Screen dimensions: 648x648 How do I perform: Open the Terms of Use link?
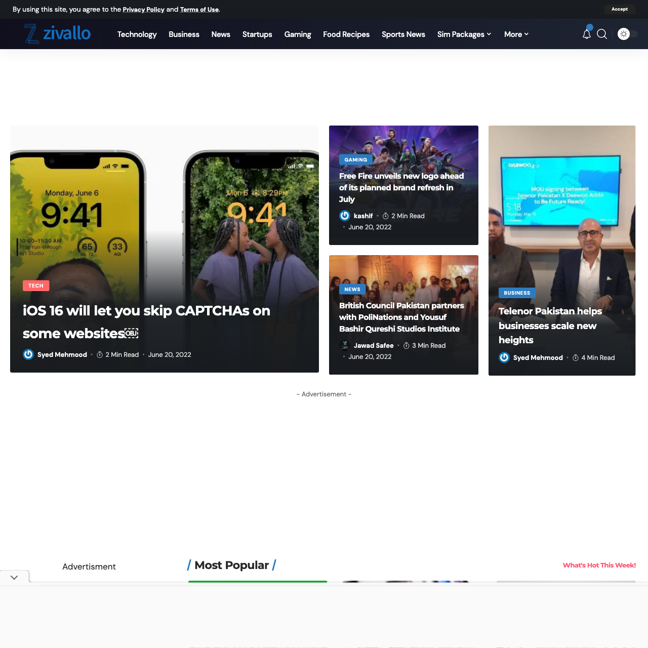coord(199,9)
